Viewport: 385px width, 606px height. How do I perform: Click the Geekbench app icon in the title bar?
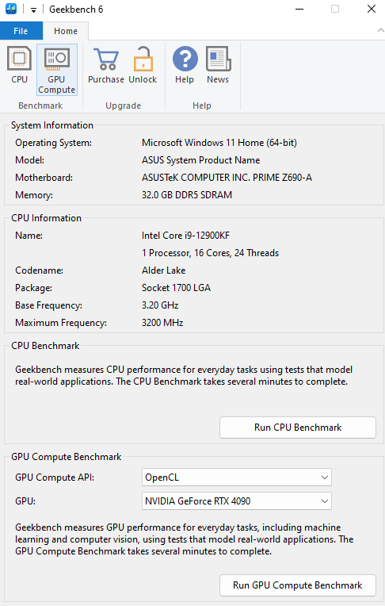tap(11, 9)
